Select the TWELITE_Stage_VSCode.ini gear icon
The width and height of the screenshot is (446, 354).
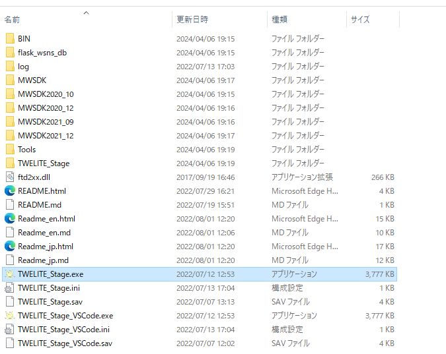click(9, 330)
